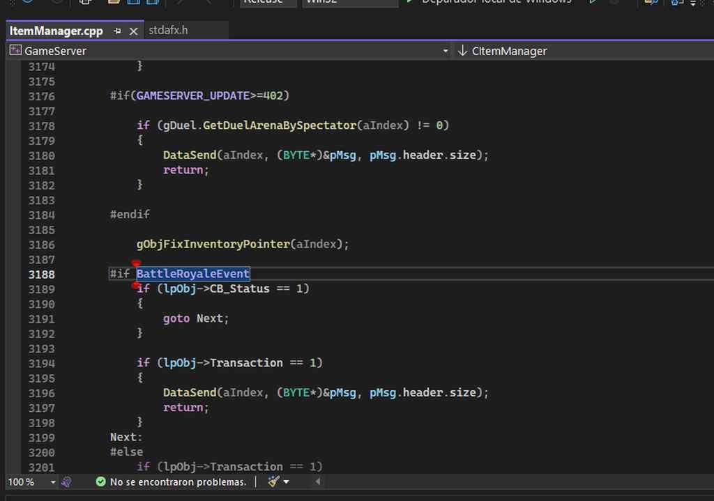Click the purple IntelliCode icon in status strip

(66, 482)
